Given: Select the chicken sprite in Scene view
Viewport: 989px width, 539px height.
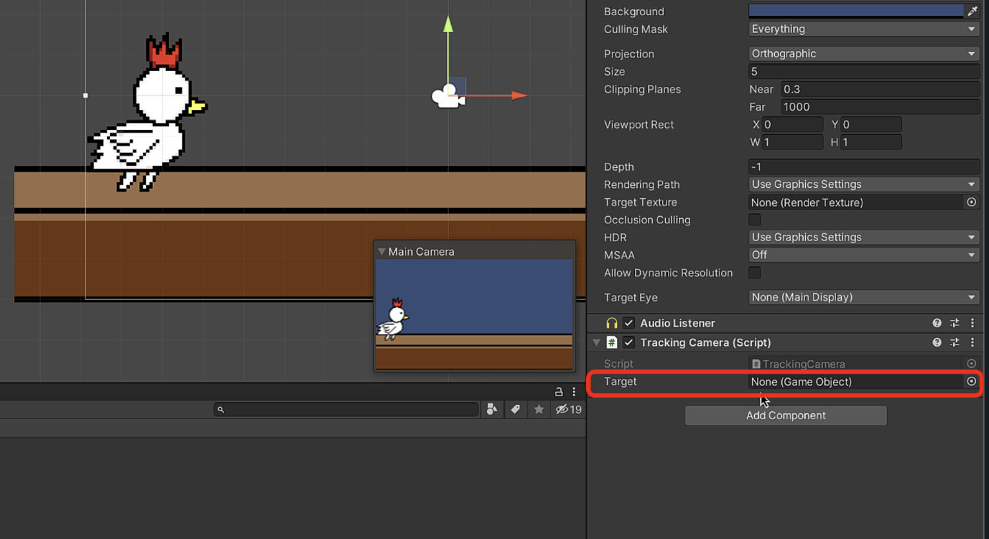Looking at the screenshot, I should click(147, 112).
